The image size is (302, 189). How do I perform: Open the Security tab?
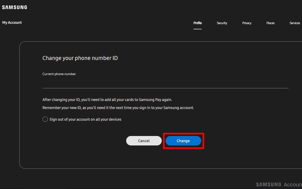pos(222,23)
